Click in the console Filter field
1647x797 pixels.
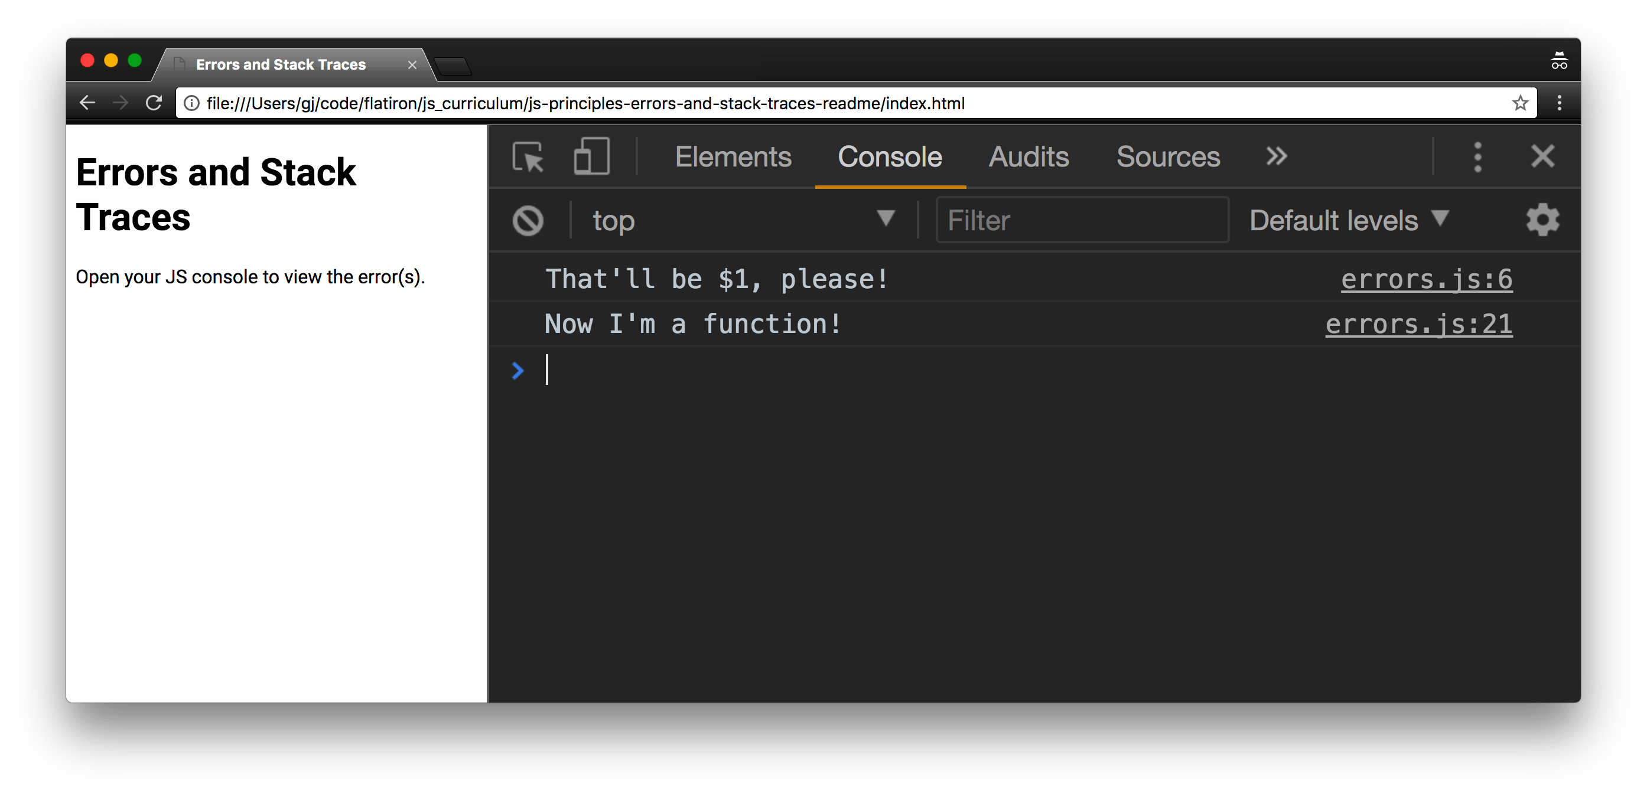click(1082, 220)
